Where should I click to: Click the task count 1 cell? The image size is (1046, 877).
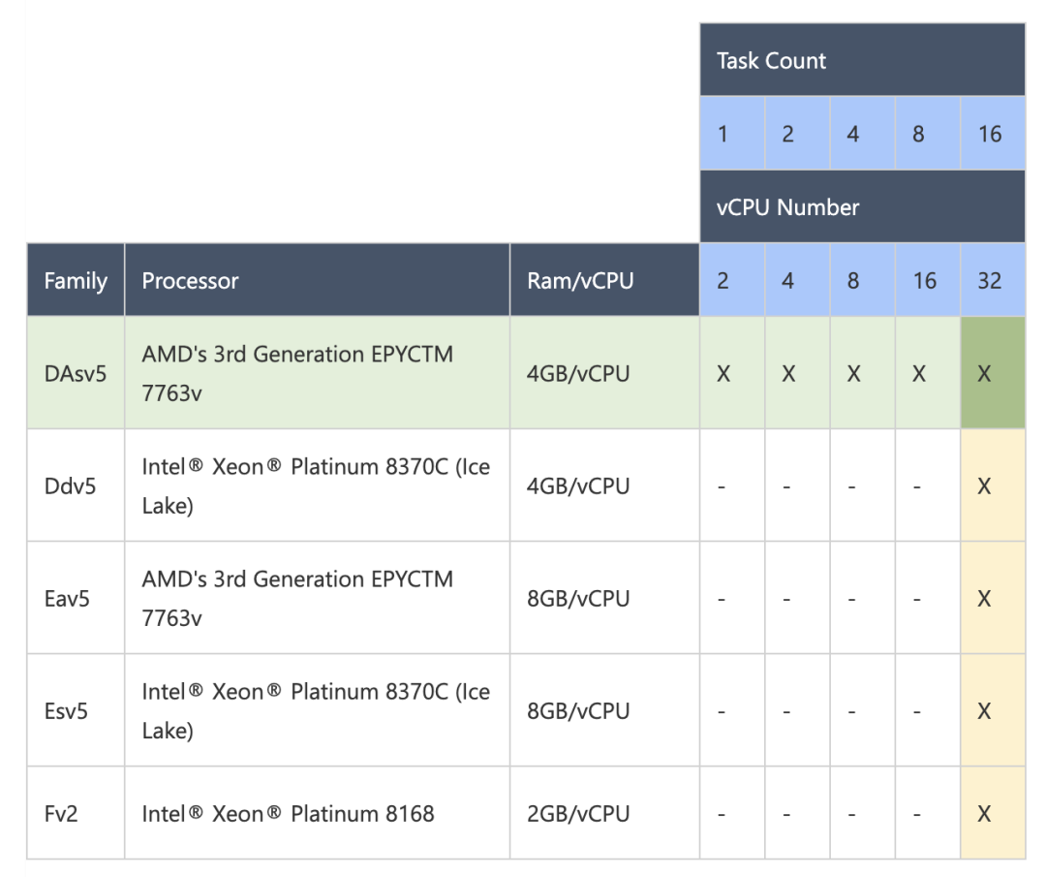click(732, 134)
